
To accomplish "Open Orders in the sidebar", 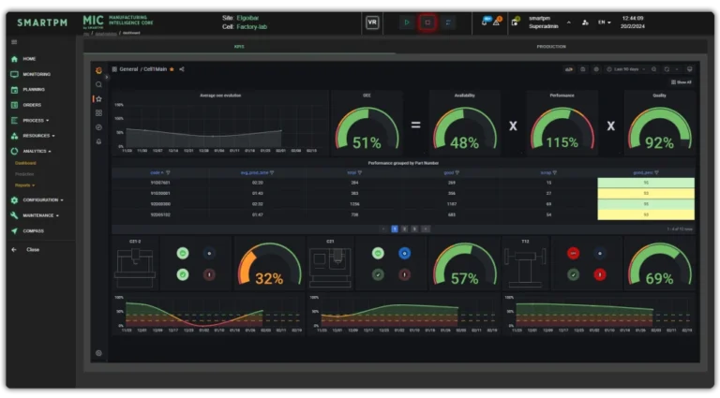I will click(25, 105).
